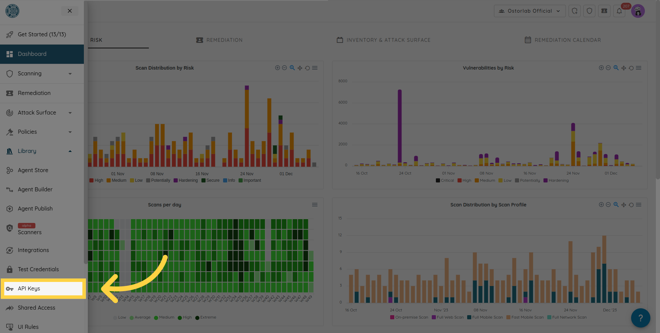Click the help question mark button
The image size is (660, 333).
point(640,318)
